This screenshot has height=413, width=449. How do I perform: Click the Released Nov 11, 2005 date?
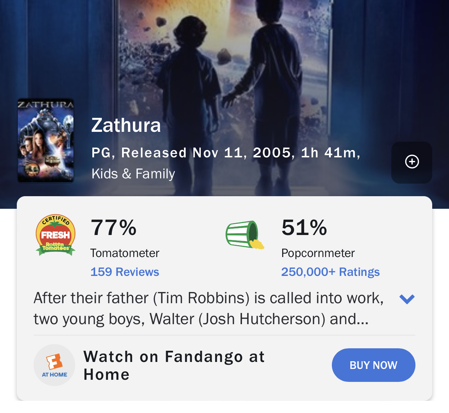(206, 153)
